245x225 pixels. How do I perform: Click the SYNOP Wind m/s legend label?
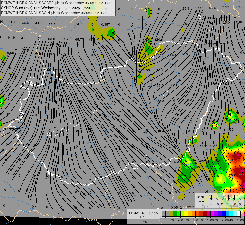[x=202, y=201]
